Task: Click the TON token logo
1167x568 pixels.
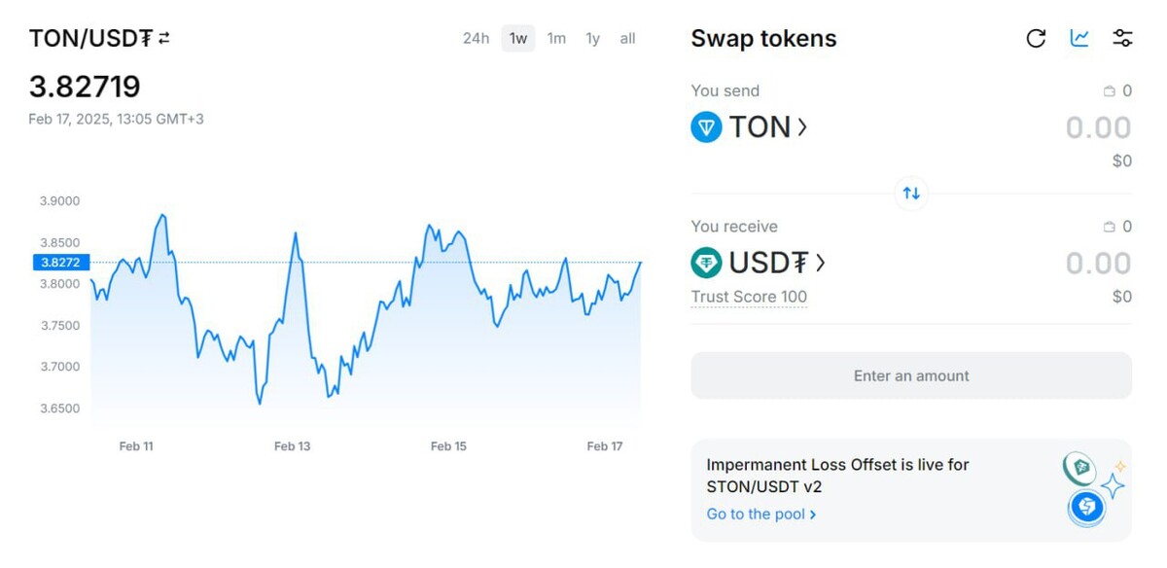Action: point(706,127)
